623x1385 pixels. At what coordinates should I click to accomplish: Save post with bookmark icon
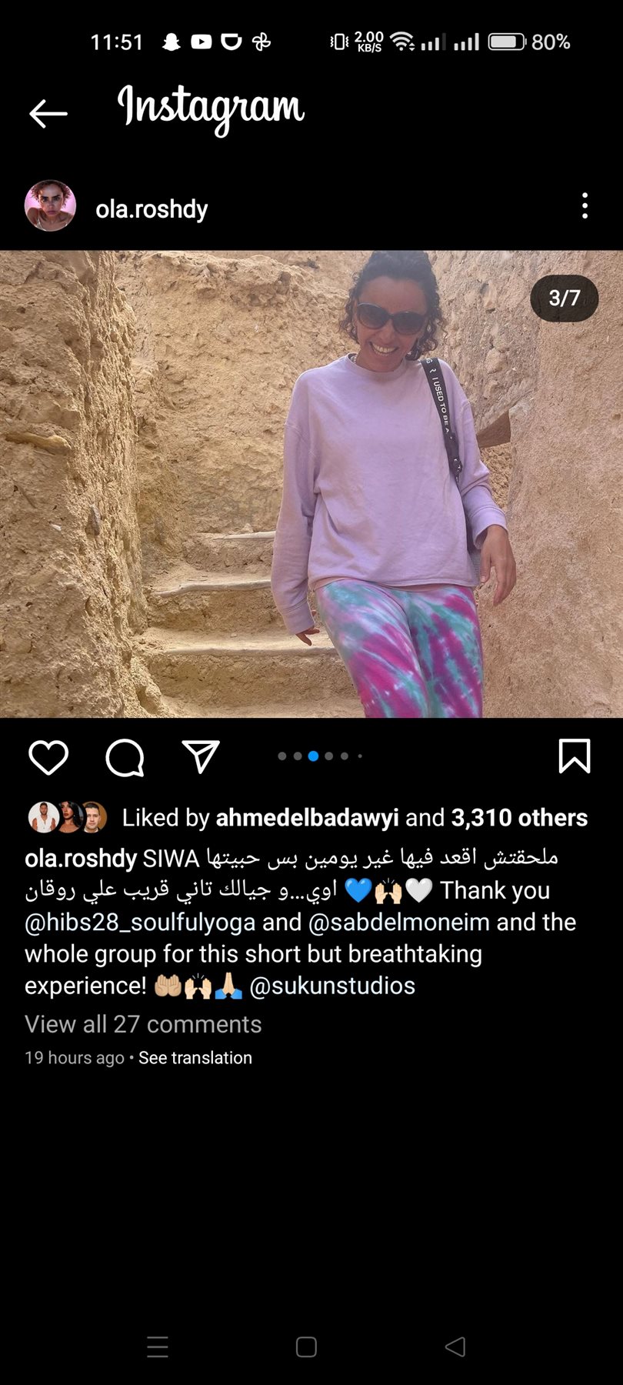pos(574,756)
